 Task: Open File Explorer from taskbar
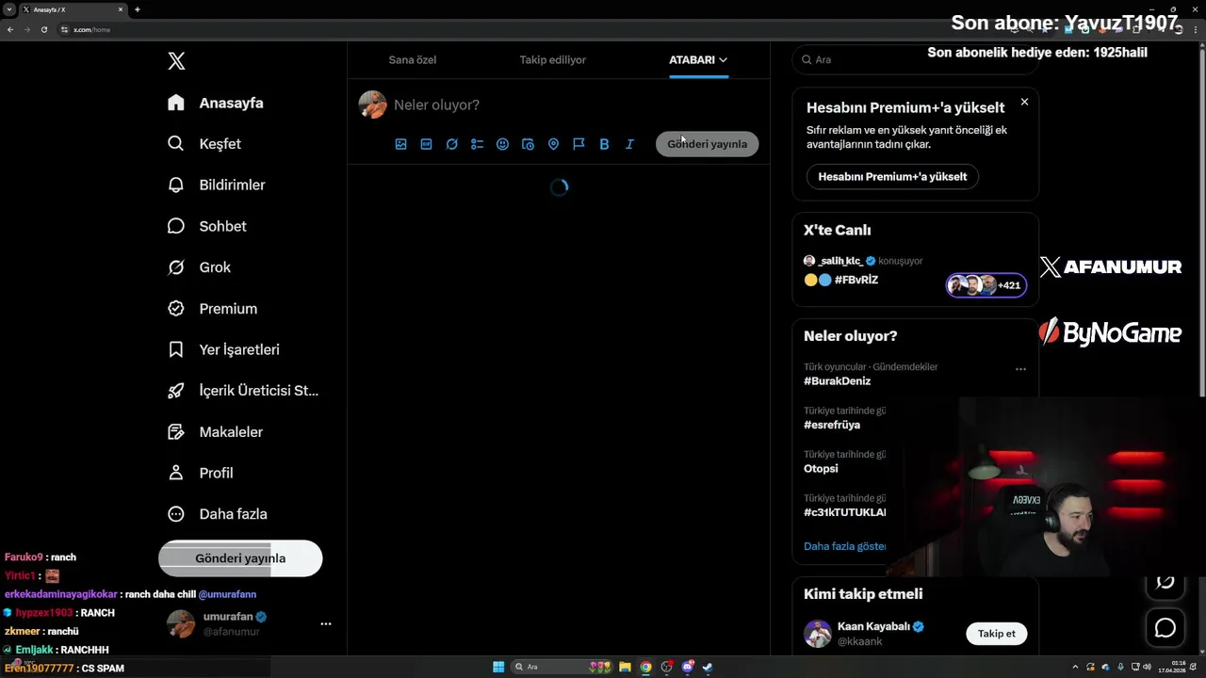click(625, 668)
